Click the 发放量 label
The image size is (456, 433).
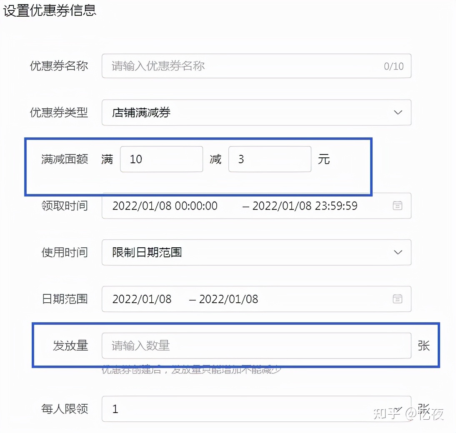pyautogui.click(x=70, y=346)
